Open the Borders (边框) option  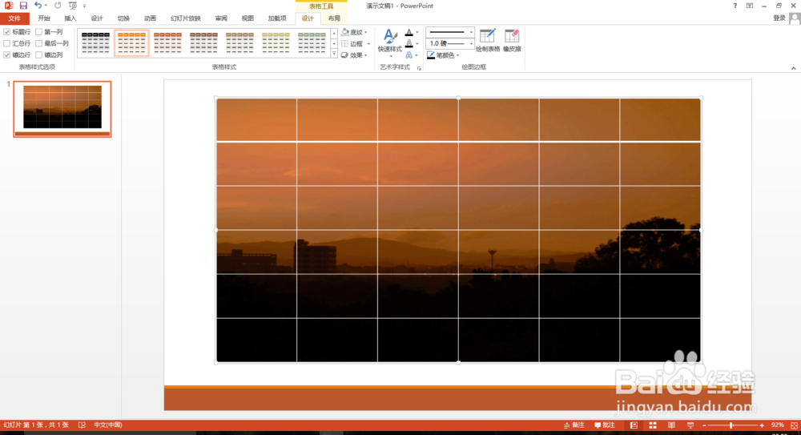click(x=355, y=43)
